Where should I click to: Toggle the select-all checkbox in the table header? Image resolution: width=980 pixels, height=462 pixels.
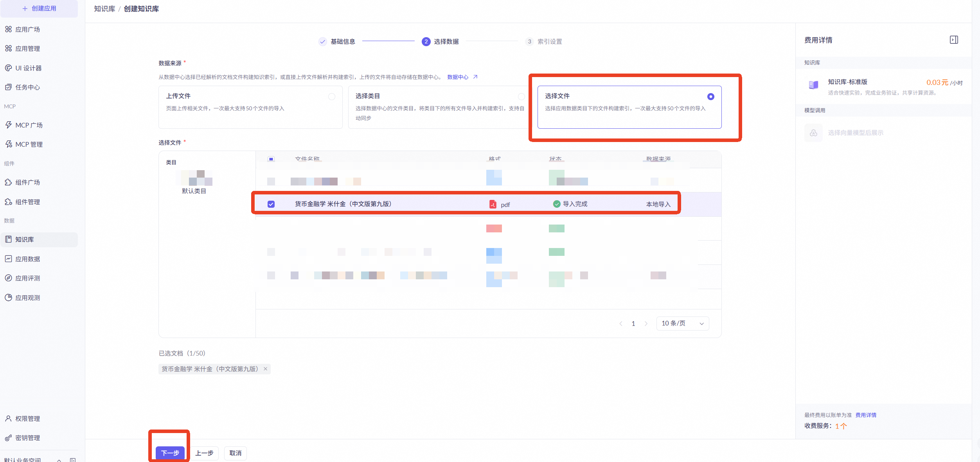[x=271, y=159]
